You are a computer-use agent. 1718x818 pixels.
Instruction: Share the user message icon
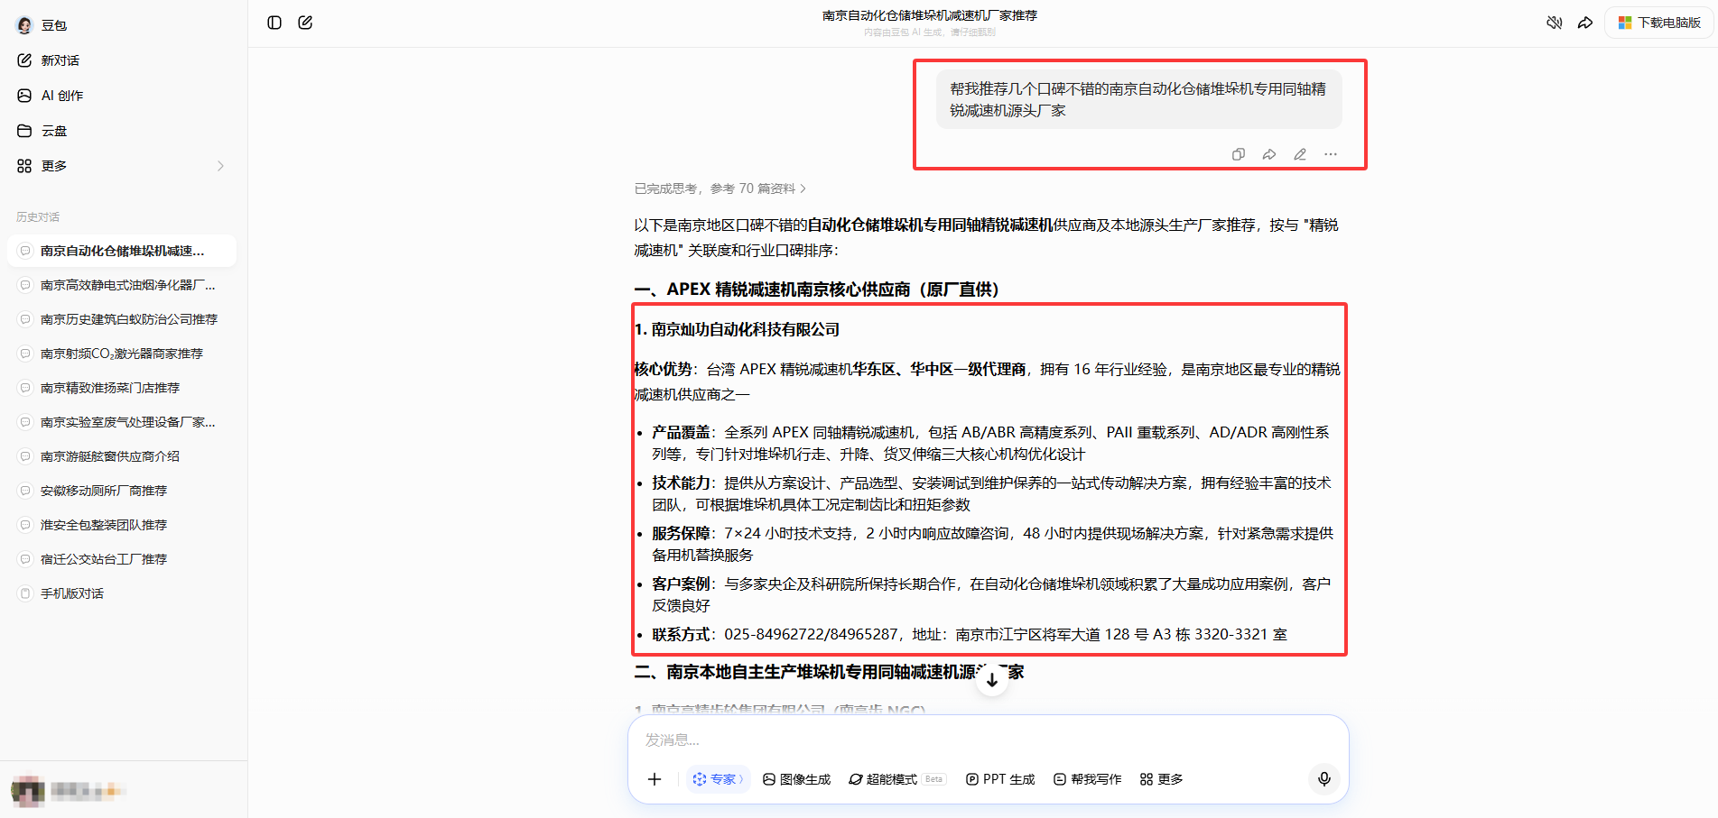(1269, 154)
